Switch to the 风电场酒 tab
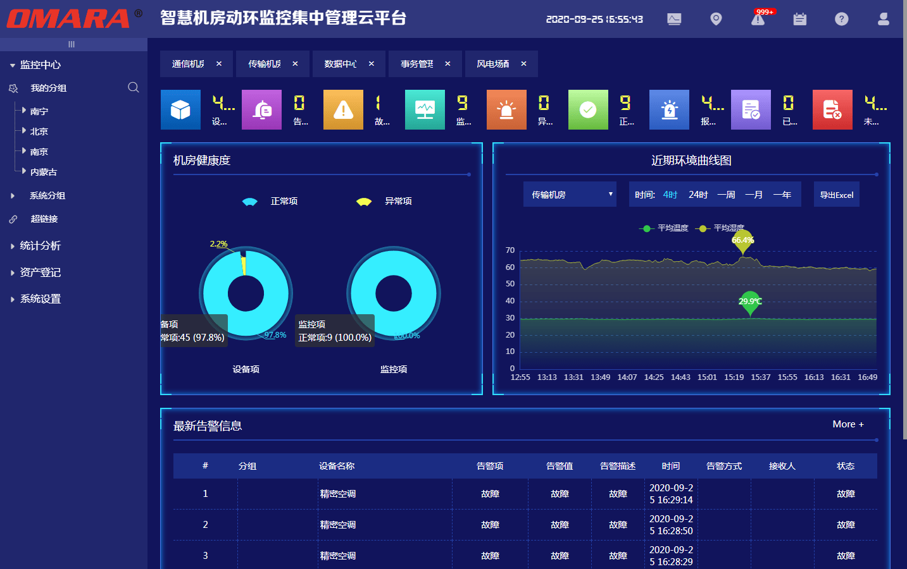 [493, 64]
